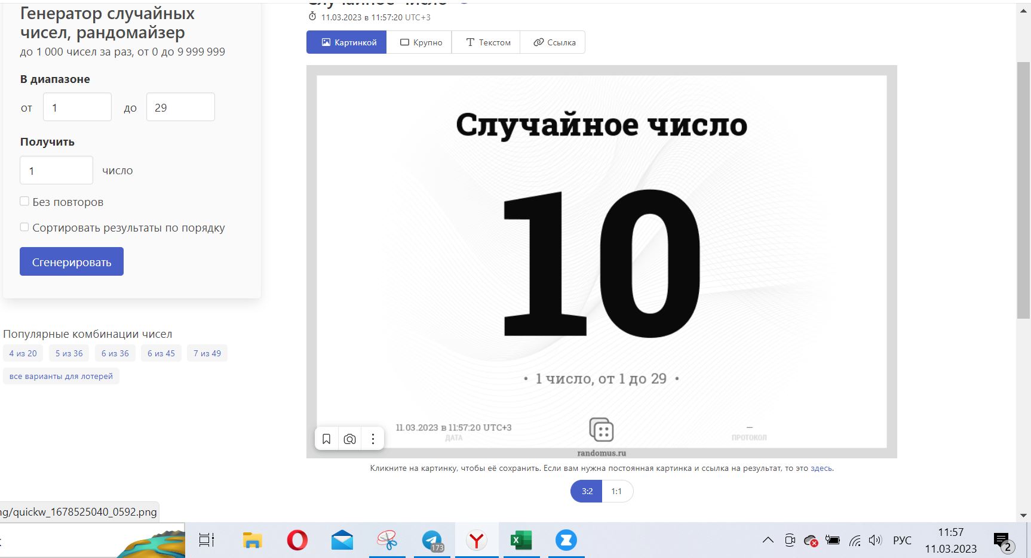Open the "Крупно" tab
Screen dimensions: 1031x558
click(x=419, y=42)
